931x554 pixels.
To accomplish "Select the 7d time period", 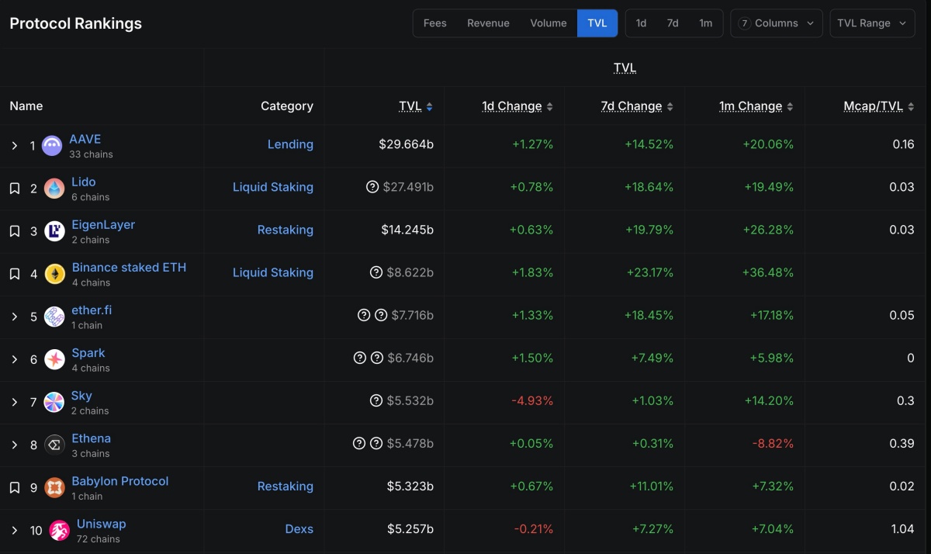I will pos(673,23).
